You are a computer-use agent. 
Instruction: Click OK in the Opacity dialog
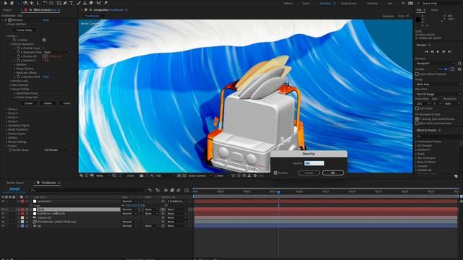pos(333,173)
